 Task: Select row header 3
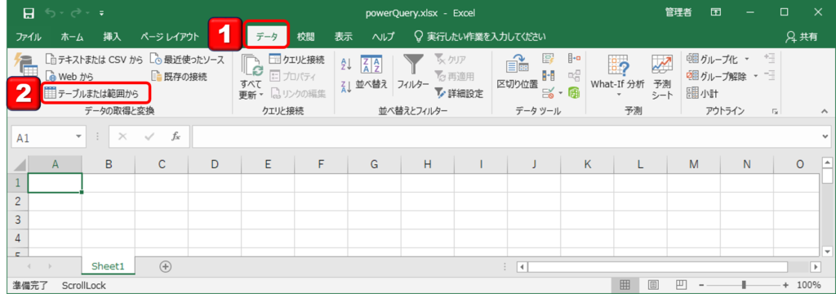point(17,220)
